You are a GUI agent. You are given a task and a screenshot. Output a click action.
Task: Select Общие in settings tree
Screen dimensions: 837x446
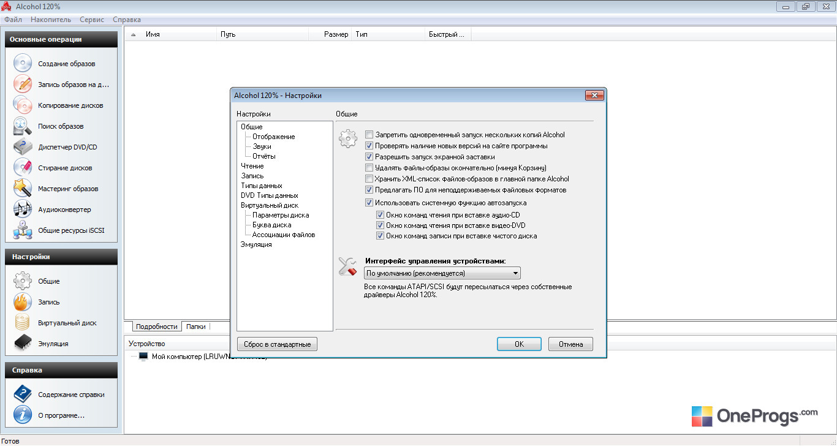[x=252, y=127]
